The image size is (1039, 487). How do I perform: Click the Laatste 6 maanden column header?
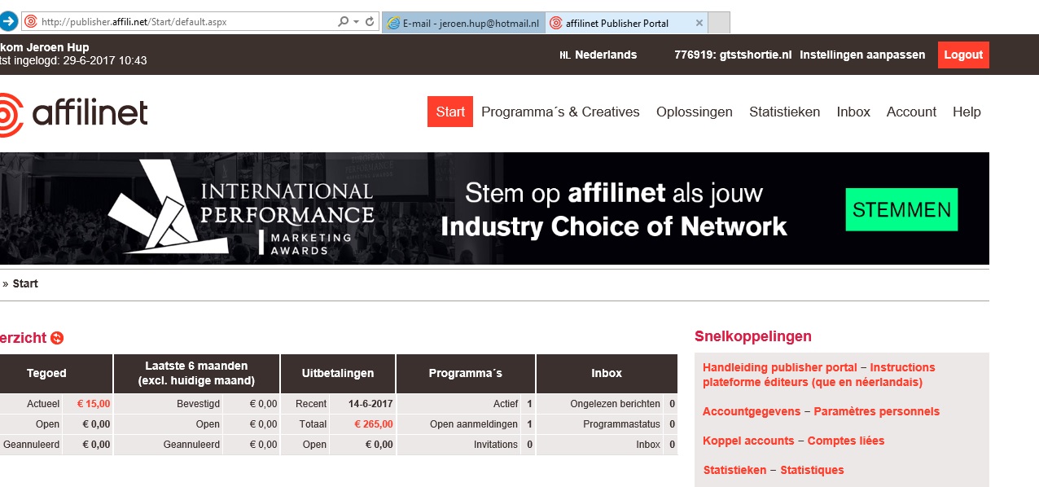[196, 374]
